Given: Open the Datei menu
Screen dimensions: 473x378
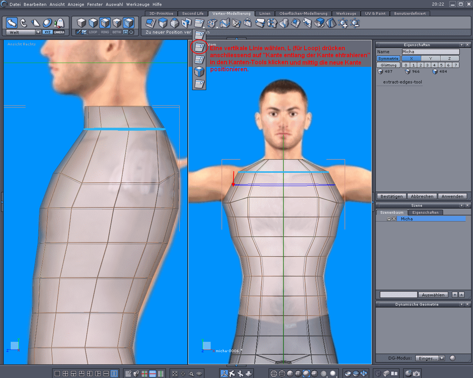Looking at the screenshot, I should point(15,4).
